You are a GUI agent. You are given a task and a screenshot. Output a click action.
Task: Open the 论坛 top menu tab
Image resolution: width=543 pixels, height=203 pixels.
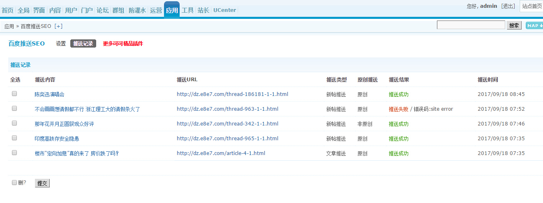tap(103, 10)
